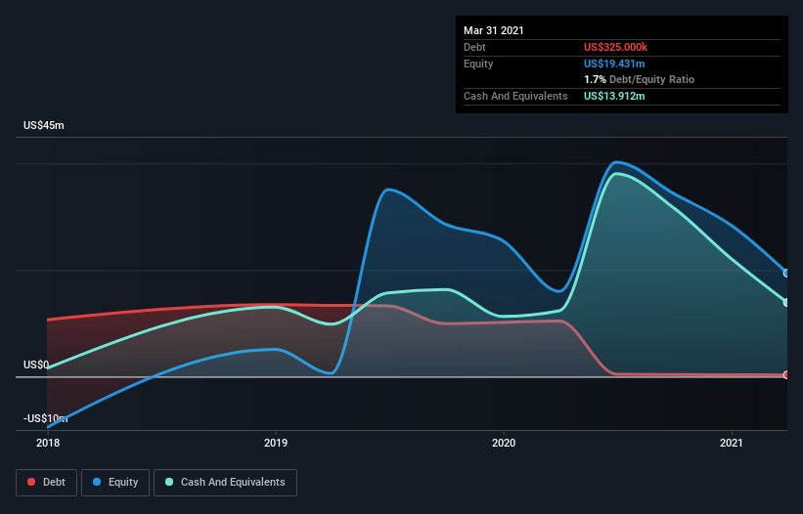Click the blue Equity endpoint marker

(786, 273)
